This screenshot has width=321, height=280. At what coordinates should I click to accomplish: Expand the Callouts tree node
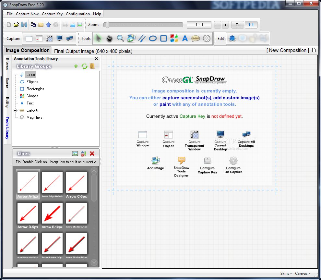coord(15,110)
